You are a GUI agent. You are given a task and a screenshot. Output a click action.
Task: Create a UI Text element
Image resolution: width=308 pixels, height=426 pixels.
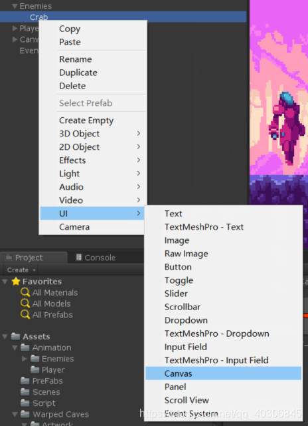click(x=224, y=214)
